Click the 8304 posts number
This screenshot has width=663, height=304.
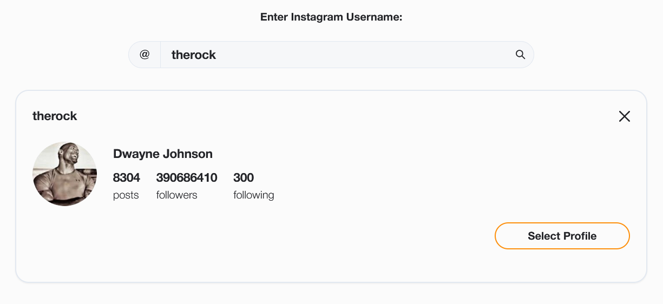pos(127,177)
